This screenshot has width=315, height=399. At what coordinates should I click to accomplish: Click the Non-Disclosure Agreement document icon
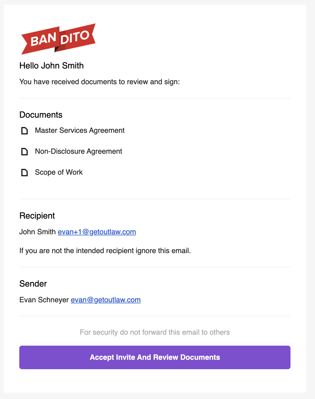tap(25, 151)
